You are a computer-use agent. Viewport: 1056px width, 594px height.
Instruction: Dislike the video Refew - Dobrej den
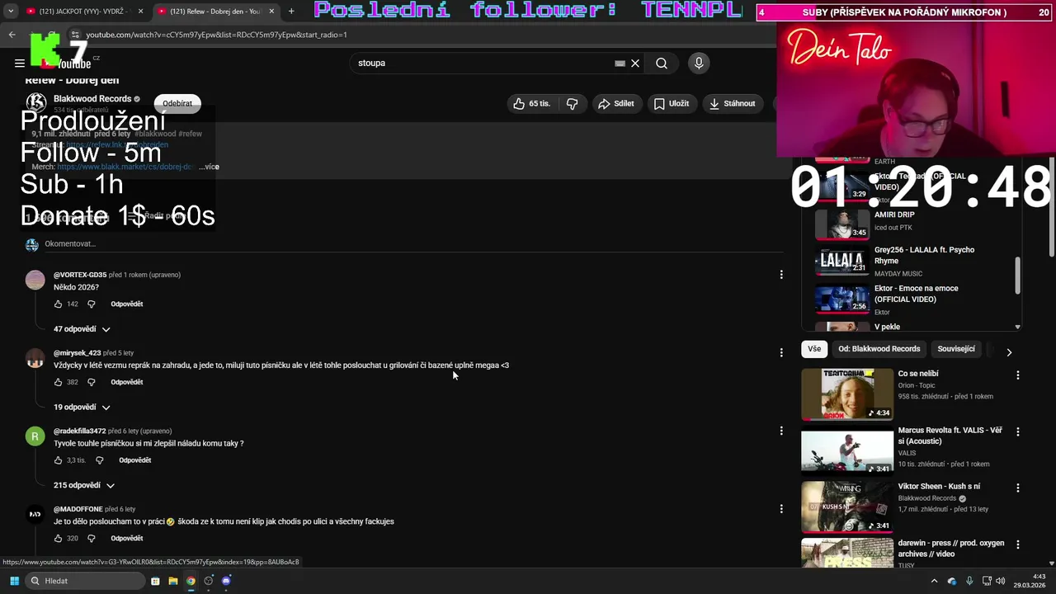coord(572,103)
